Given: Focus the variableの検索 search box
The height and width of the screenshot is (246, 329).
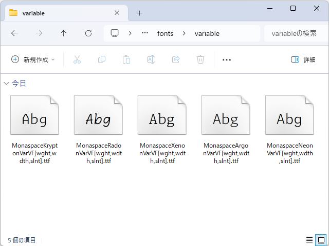Looking at the screenshot, I should [296, 33].
